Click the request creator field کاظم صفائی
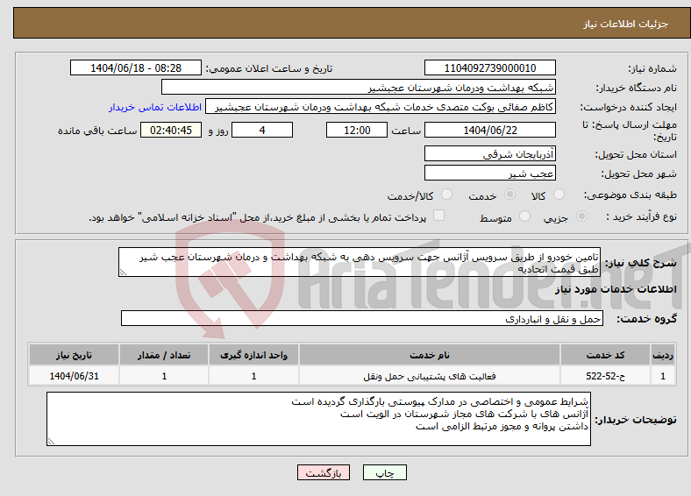This screenshot has height=496, width=691. pos(381,107)
